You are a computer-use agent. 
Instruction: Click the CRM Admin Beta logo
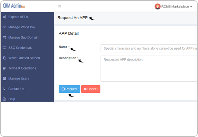[x=14, y=6]
